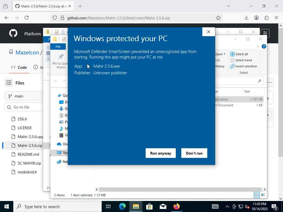The width and height of the screenshot is (283, 212).
Task: Collapse the Explorer ribbon chevron
Action: [258, 46]
